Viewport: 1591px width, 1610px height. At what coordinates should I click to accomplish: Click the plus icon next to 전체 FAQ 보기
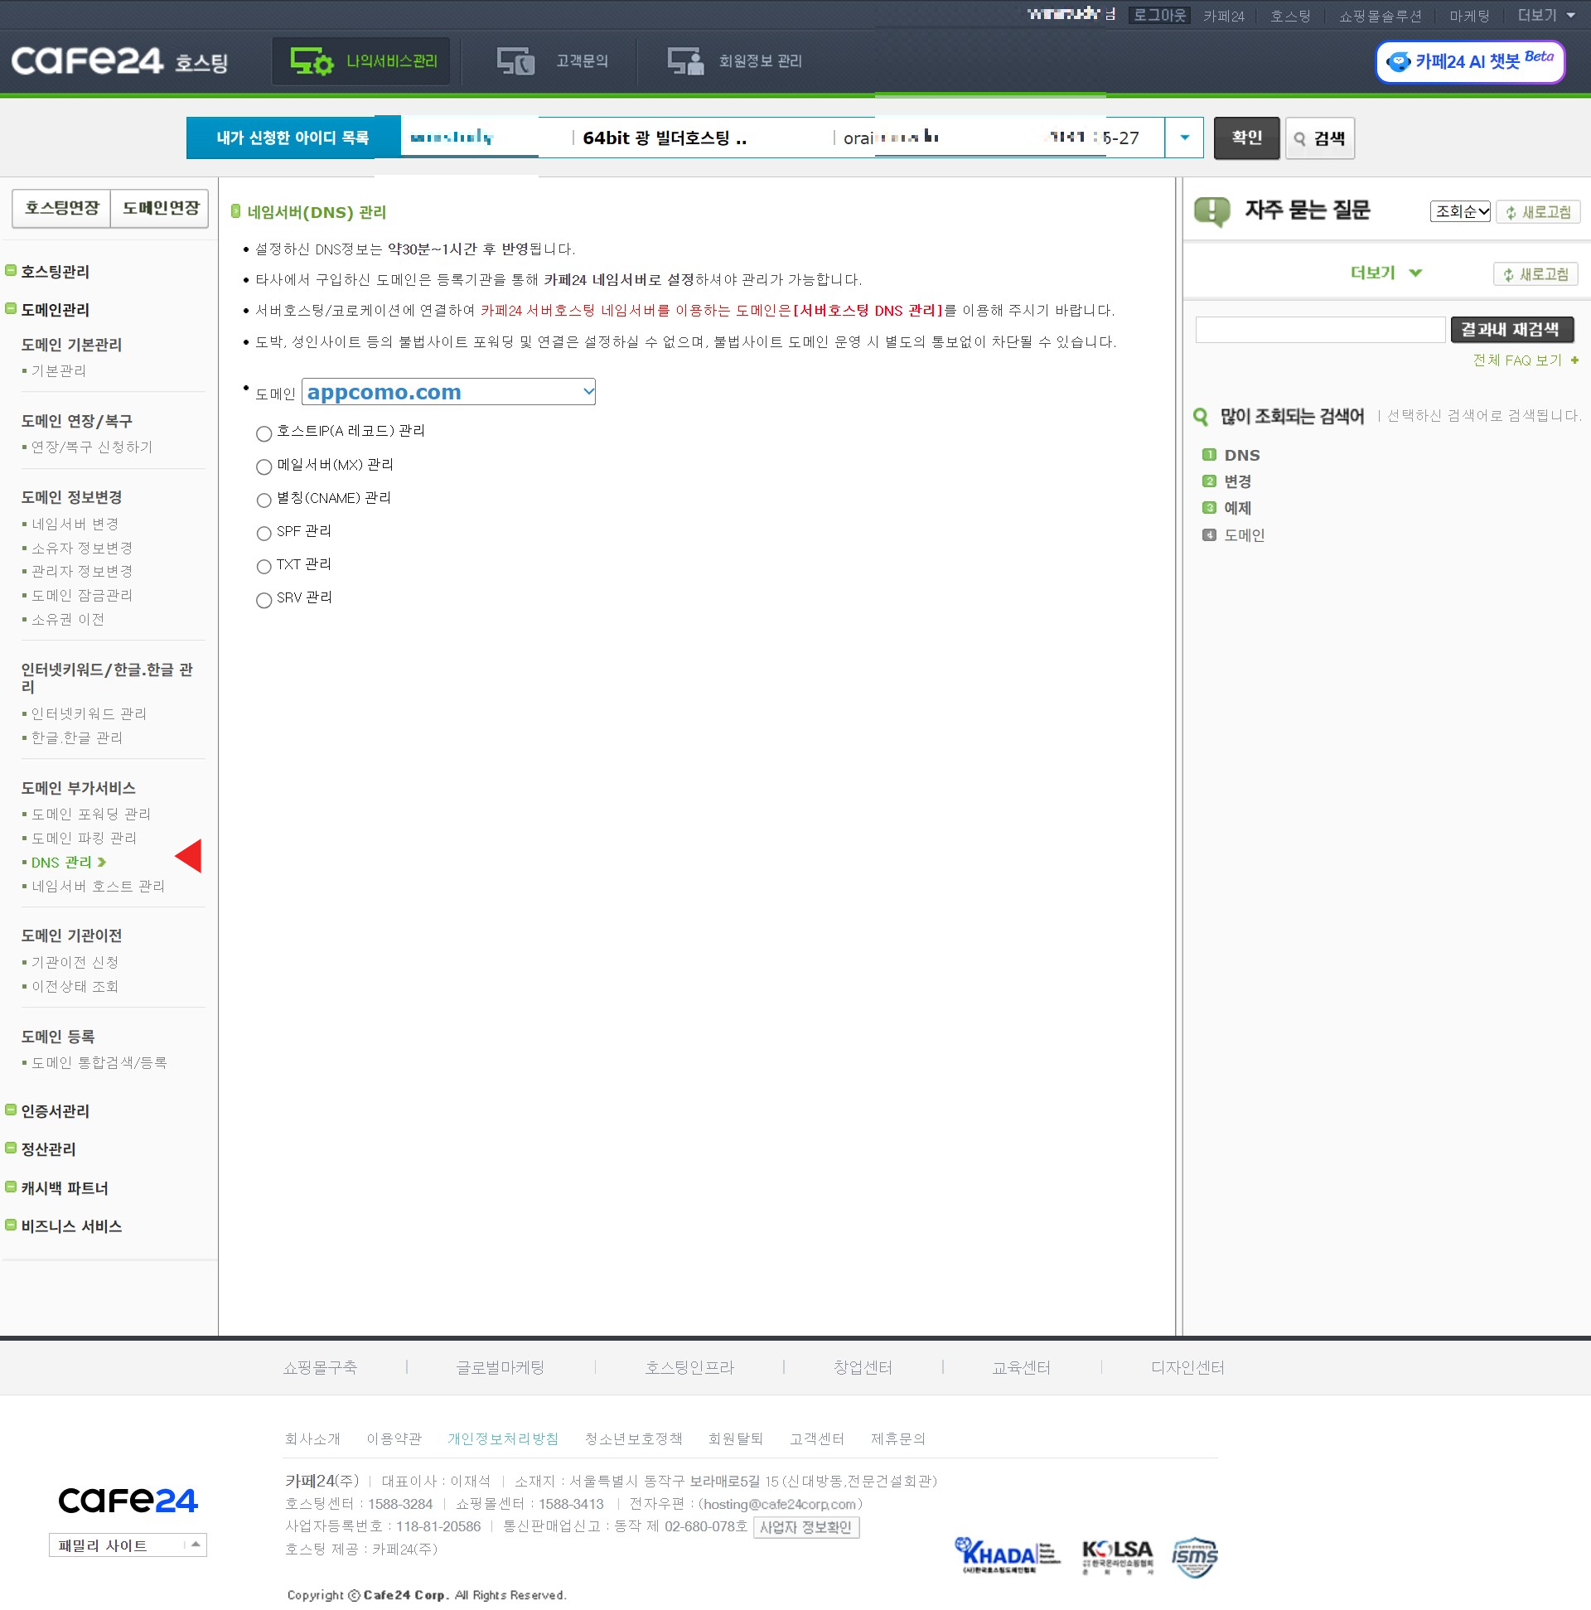click(x=1574, y=360)
